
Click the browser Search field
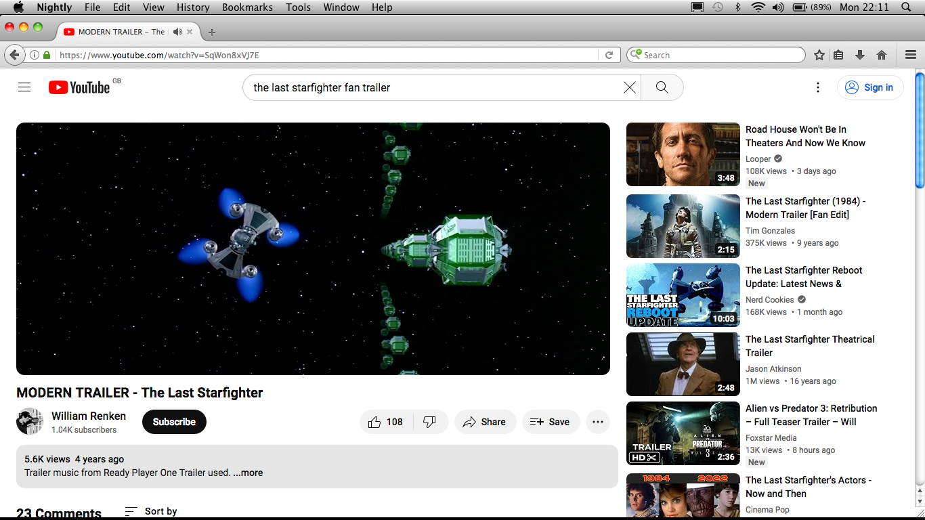(716, 55)
